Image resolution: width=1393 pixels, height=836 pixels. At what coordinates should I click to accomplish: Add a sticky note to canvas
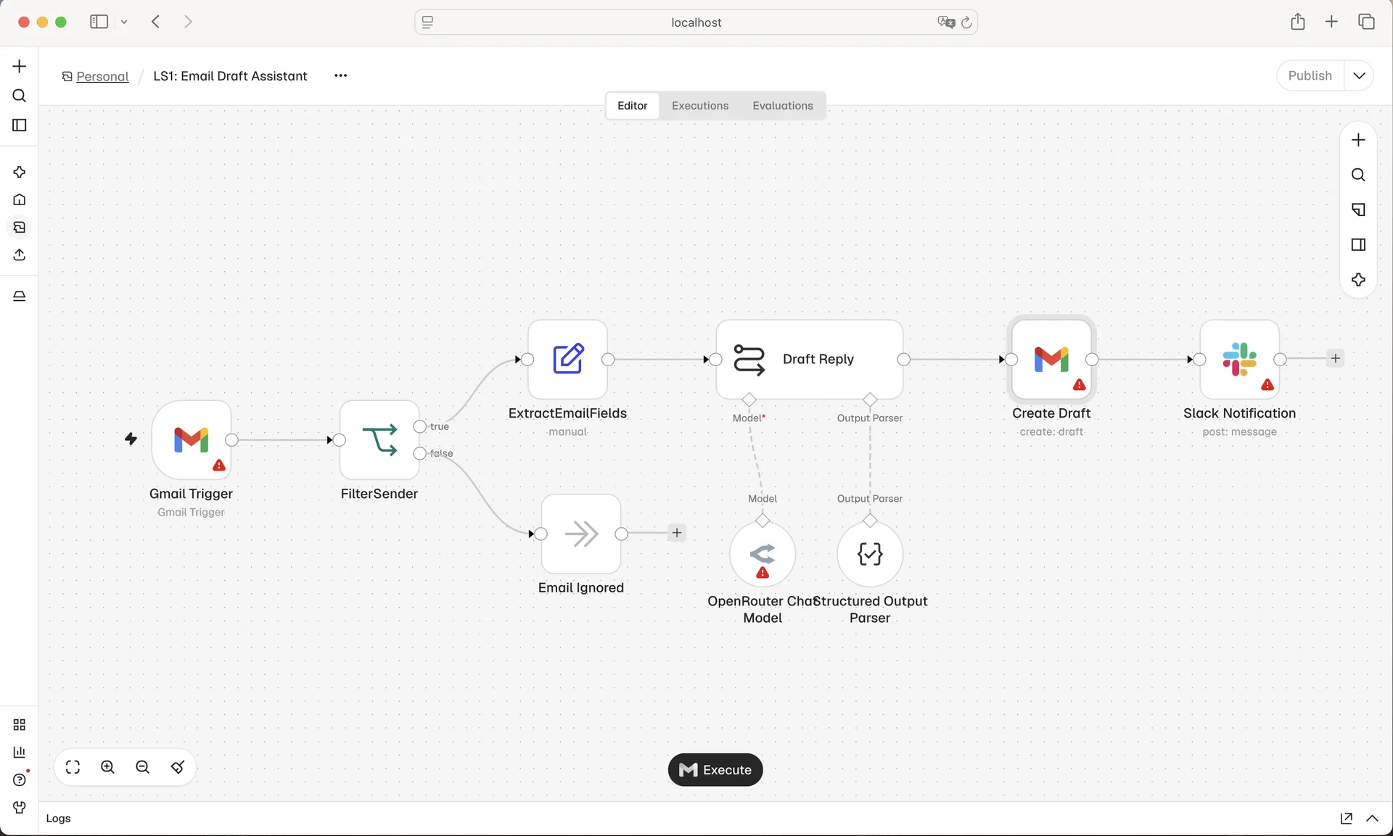1358,210
